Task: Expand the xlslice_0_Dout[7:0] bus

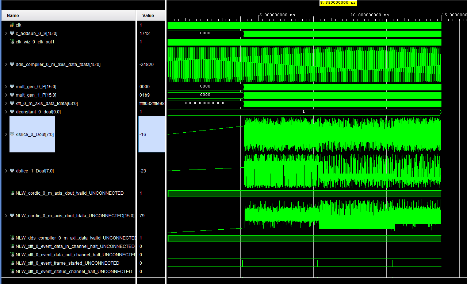Action: pos(6,135)
